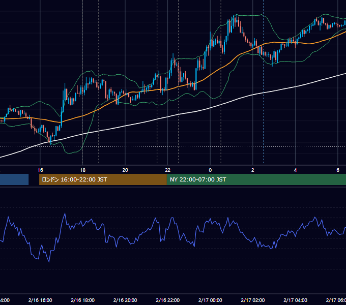Click the hour label 6 on chart axis

[x=338, y=170]
